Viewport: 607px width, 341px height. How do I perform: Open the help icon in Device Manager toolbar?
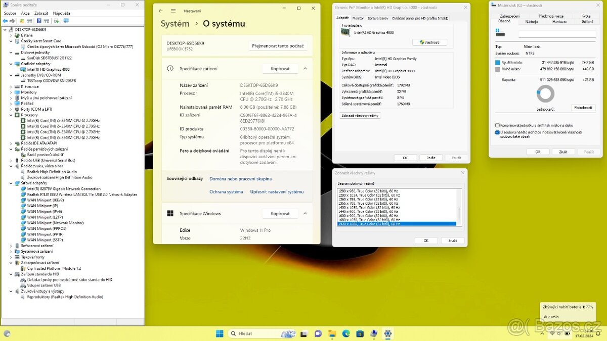pos(38,21)
